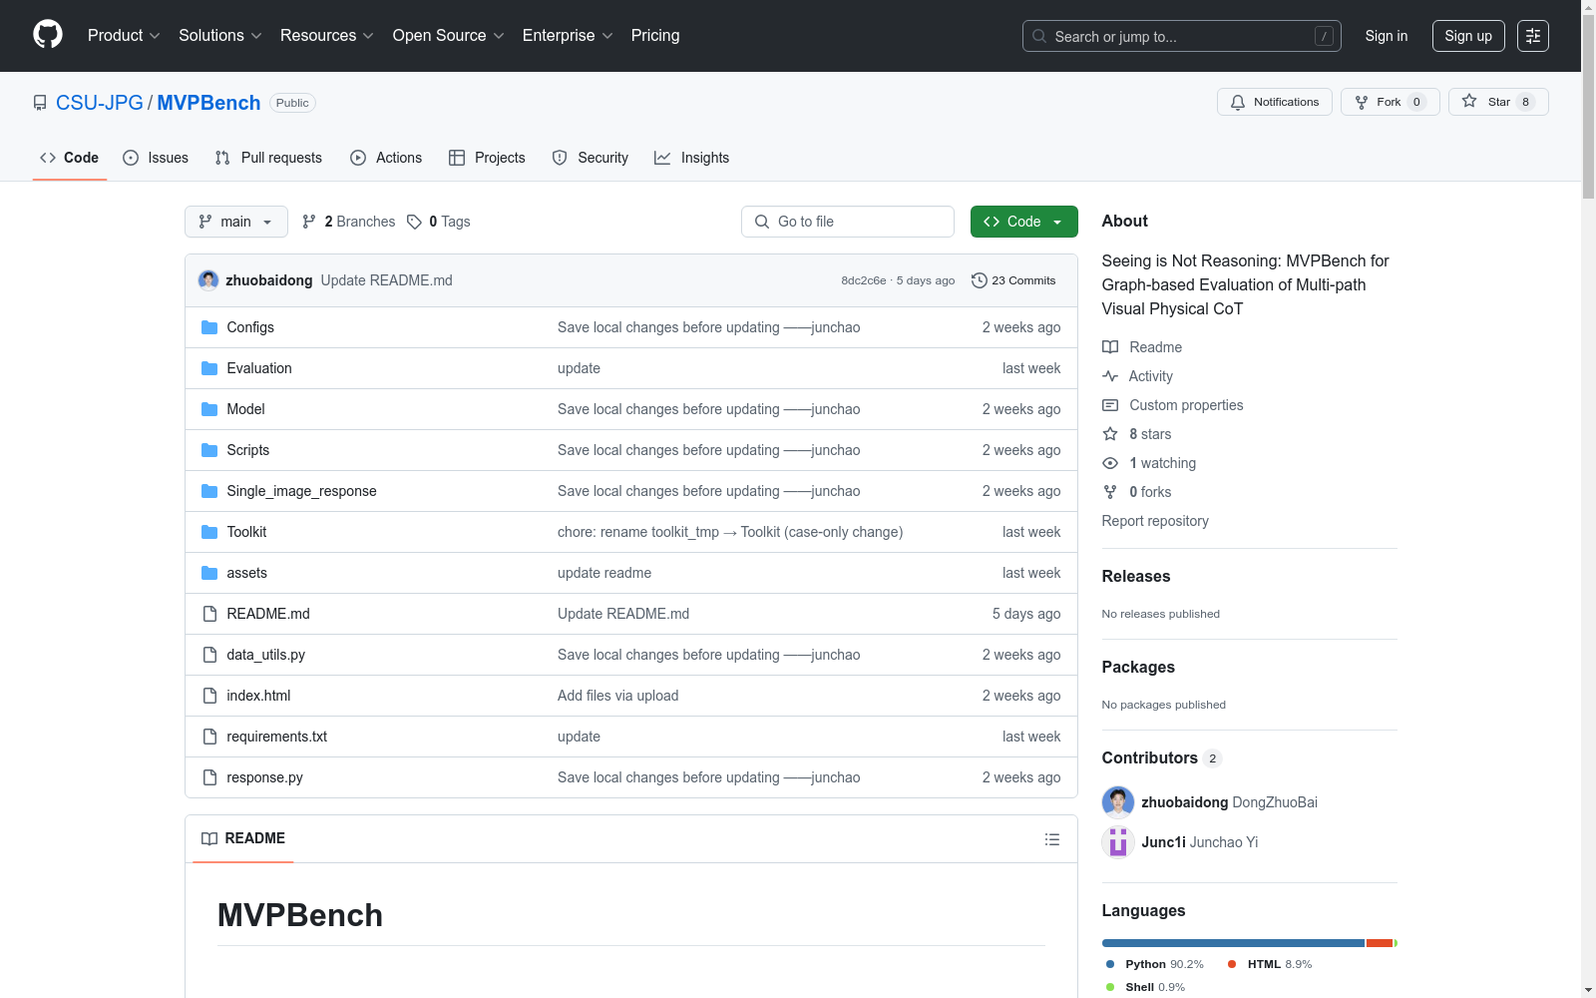Click the stars icon in About
The height and width of the screenshot is (998, 1596).
tap(1110, 434)
